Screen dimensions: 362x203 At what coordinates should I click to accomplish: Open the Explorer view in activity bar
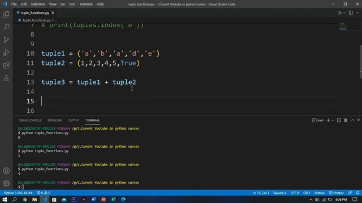pos(6,14)
